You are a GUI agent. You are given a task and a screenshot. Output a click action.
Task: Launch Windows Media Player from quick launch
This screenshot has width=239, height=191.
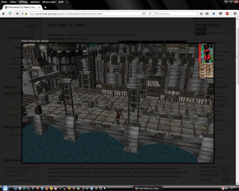click(x=20, y=188)
